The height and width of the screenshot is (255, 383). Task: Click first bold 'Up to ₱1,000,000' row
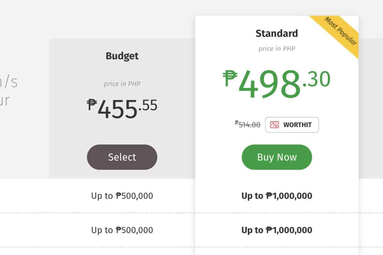click(277, 196)
